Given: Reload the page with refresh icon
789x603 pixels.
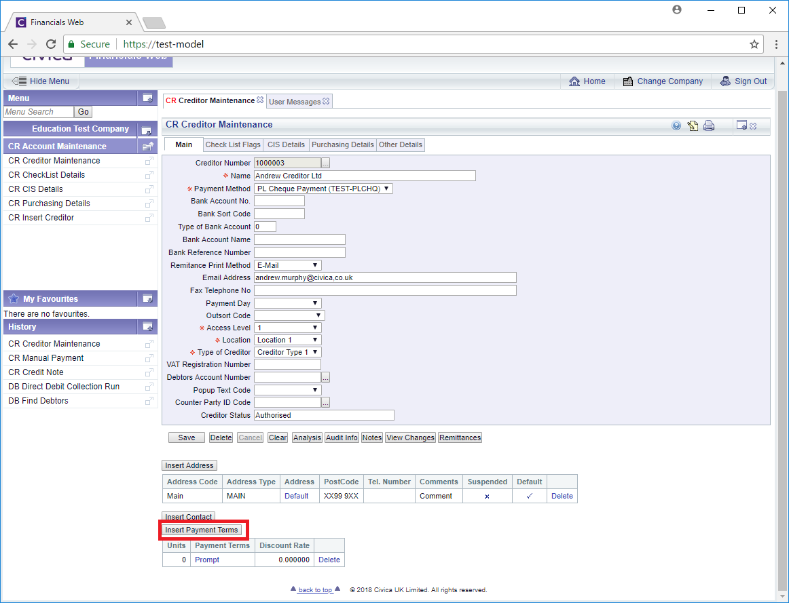Looking at the screenshot, I should point(51,44).
